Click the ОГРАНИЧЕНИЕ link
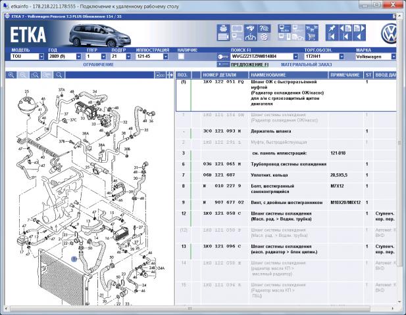This screenshot has width=406, height=315. pos(99,64)
